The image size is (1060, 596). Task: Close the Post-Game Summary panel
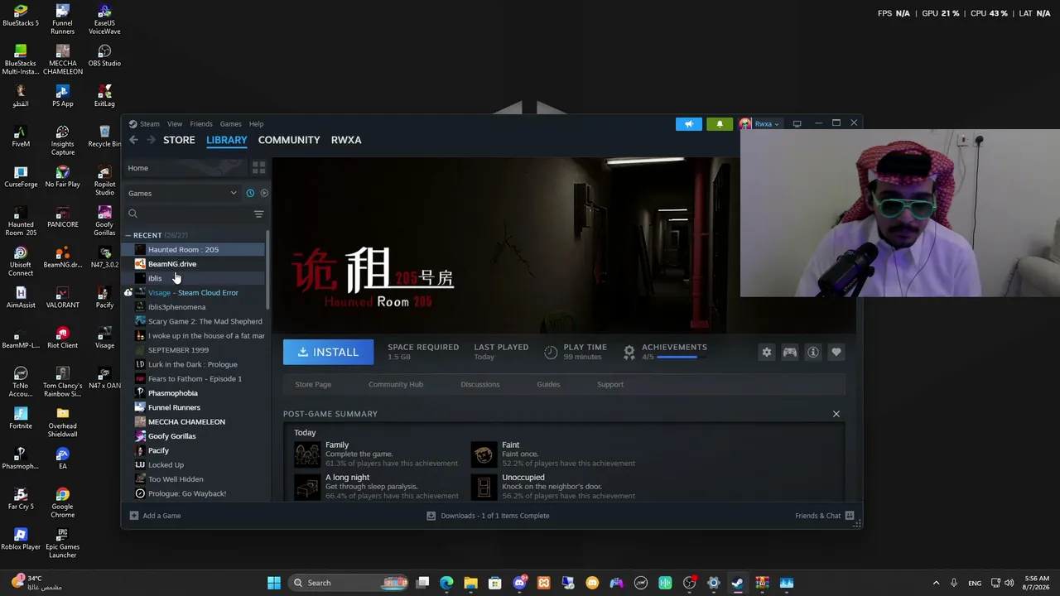[836, 414]
